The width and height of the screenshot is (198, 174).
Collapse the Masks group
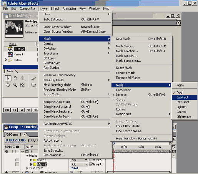click(x=27, y=156)
